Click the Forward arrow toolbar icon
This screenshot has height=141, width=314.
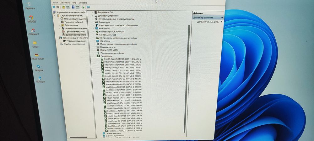coord(58,7)
